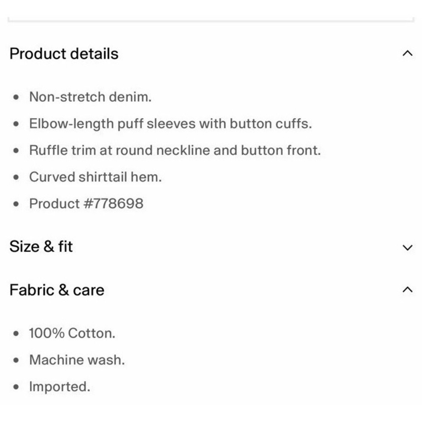The height and width of the screenshot is (422, 422).
Task: Click the bullet beside 100% Cotton
Action: point(16,334)
